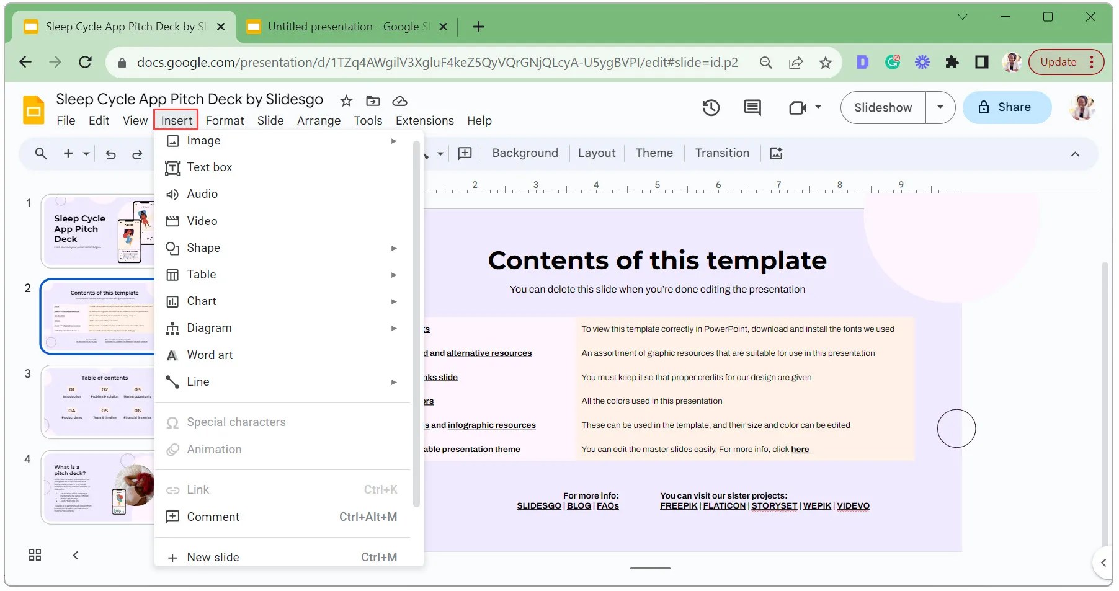
Task: Expand the Shape submenu
Action: (394, 248)
